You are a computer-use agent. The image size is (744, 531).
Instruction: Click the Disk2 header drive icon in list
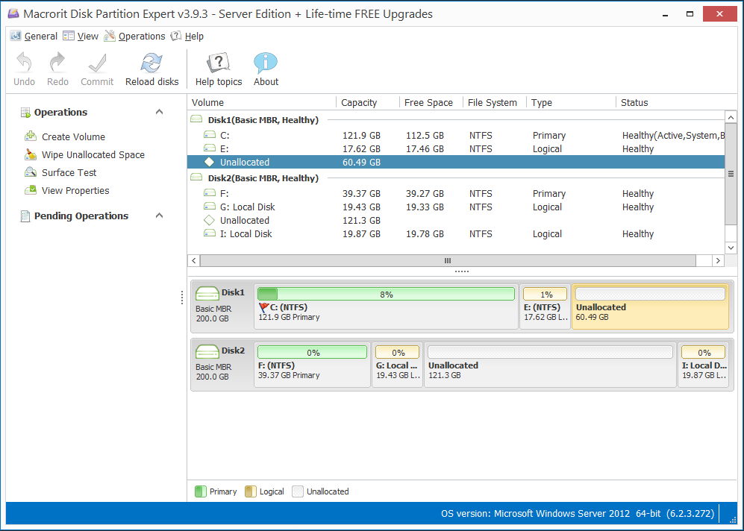tap(196, 177)
